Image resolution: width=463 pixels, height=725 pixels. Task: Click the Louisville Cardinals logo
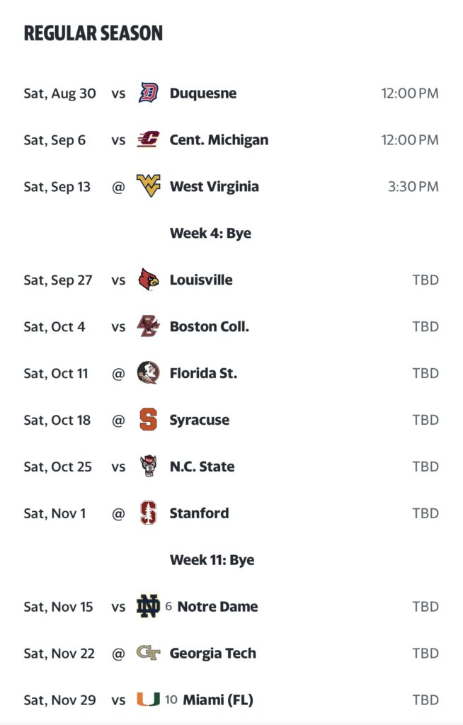[149, 280]
